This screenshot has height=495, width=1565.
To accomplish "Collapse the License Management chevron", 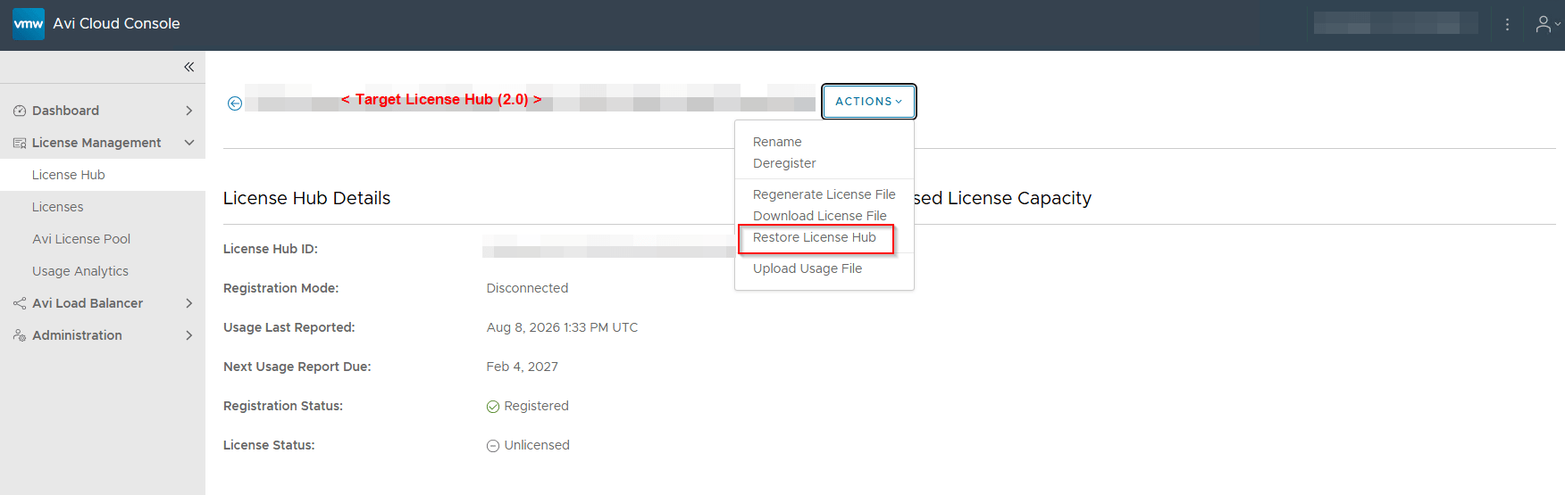I will coord(188,143).
